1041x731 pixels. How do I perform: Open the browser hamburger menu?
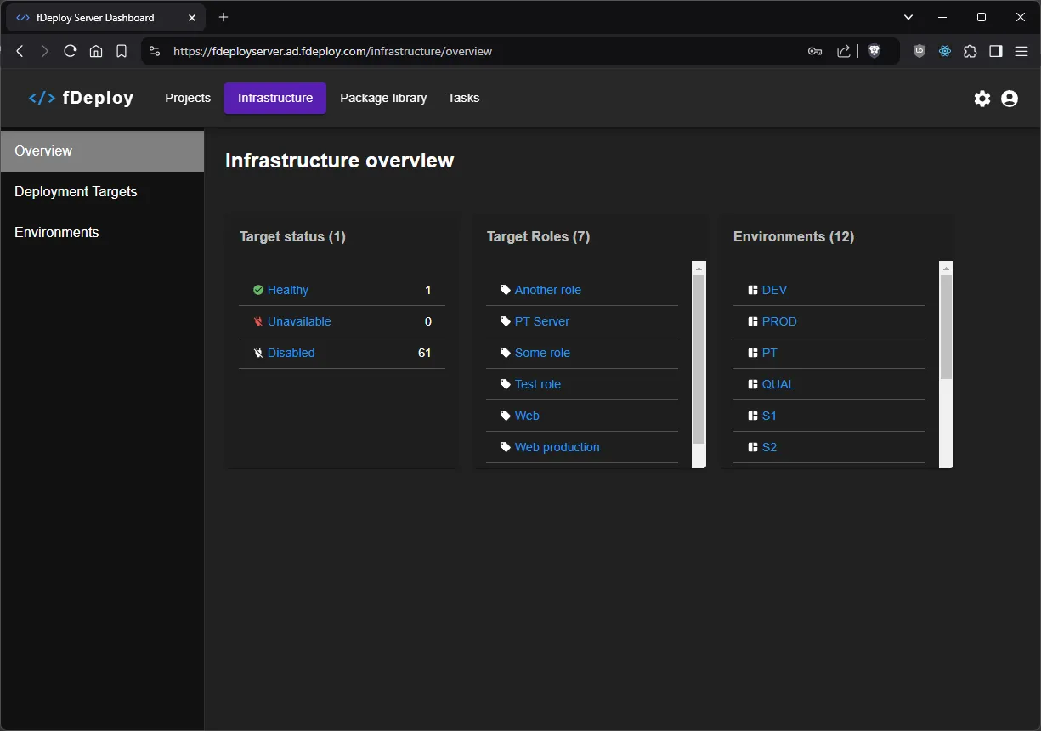[1022, 51]
